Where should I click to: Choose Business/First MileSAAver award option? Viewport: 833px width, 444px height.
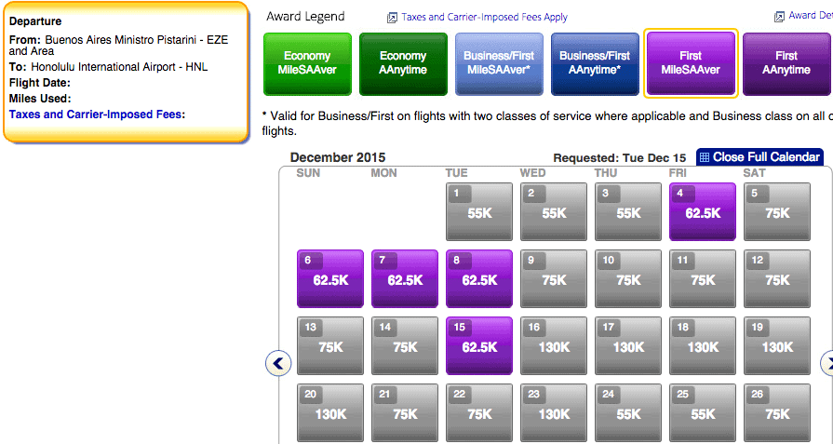click(x=499, y=63)
